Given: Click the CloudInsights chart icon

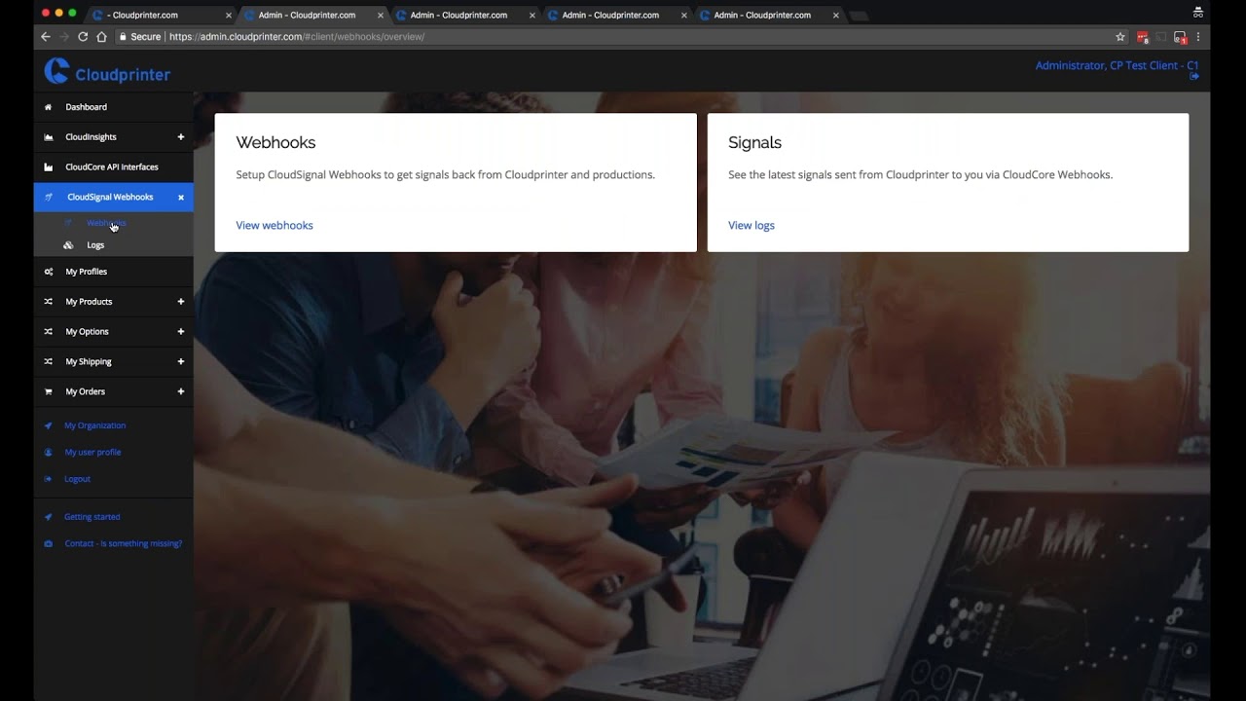Looking at the screenshot, I should click(49, 137).
